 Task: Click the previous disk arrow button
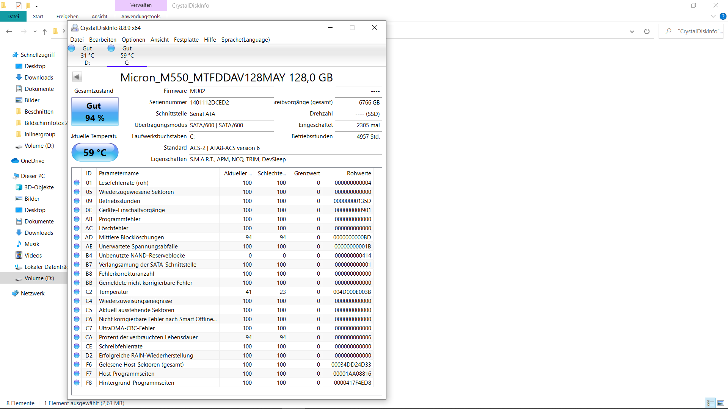pyautogui.click(x=77, y=77)
